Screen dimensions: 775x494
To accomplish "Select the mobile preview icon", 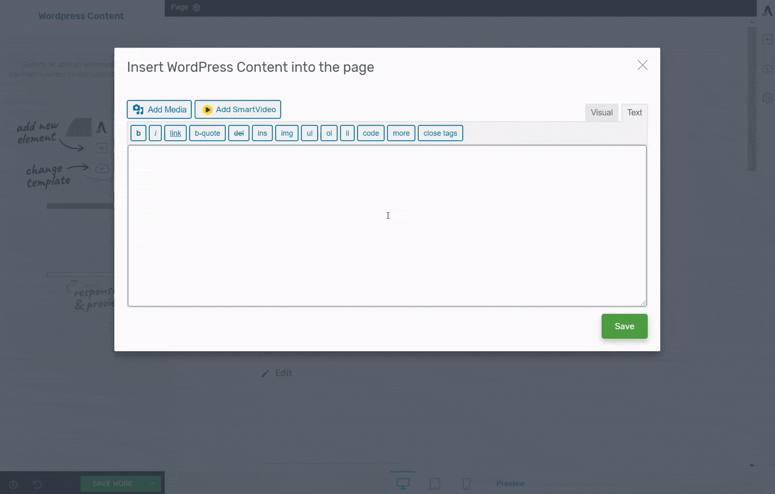I will (x=466, y=483).
